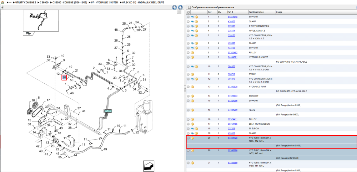Image resolution: width=357 pixels, height=172 pixels.
Task: Select the HYDRAULIC PUMP description text
Action: 257,87
